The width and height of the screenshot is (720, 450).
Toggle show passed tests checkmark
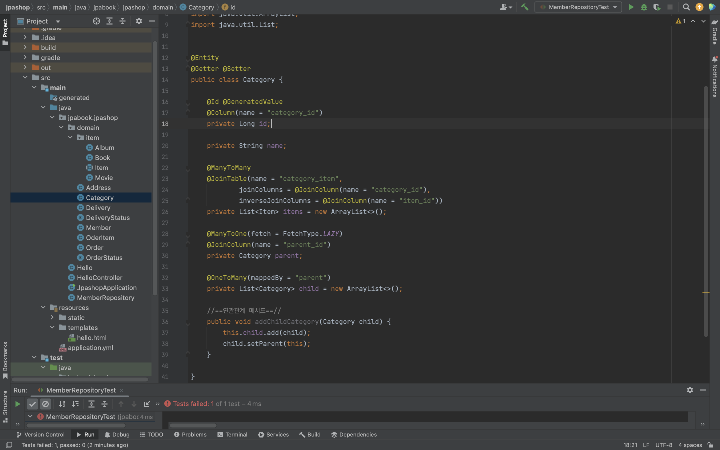[32, 404]
